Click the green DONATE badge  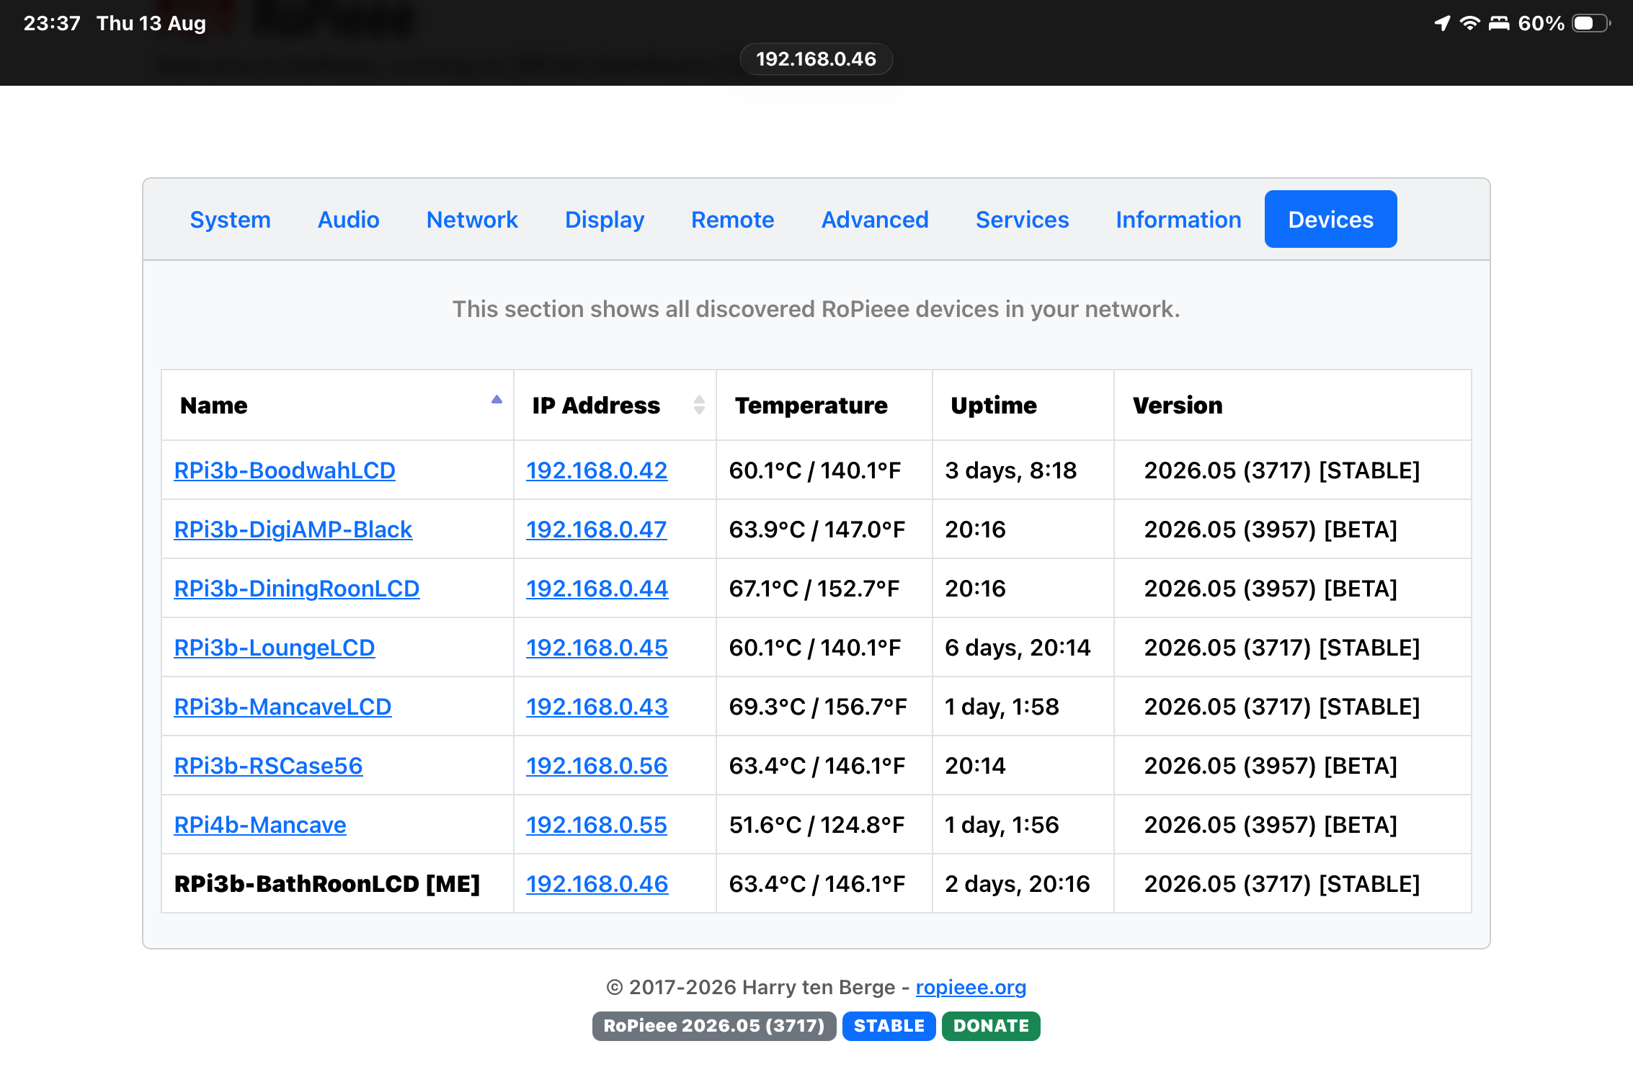[x=991, y=1026]
